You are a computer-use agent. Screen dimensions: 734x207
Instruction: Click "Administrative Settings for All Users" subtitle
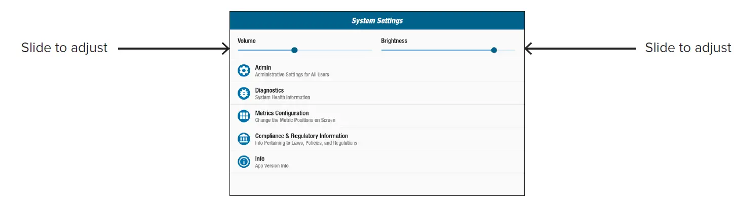[292, 75]
